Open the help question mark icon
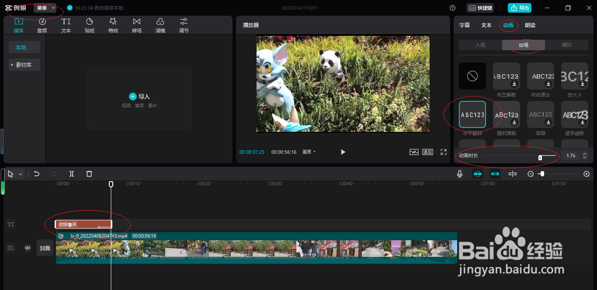This screenshot has width=597, height=290. (452, 8)
